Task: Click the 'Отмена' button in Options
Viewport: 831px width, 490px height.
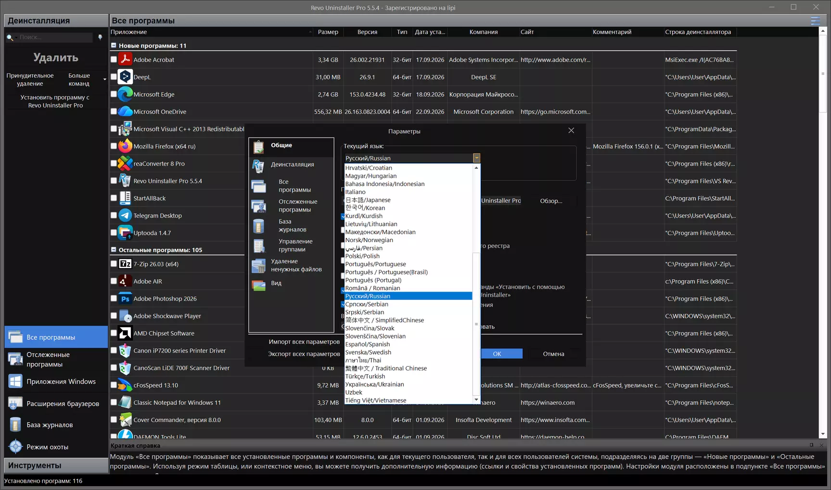Action: (x=553, y=354)
